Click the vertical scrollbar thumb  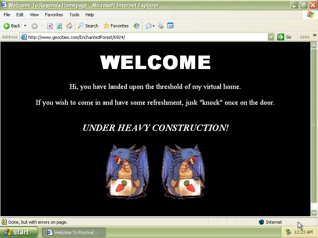click(x=314, y=125)
